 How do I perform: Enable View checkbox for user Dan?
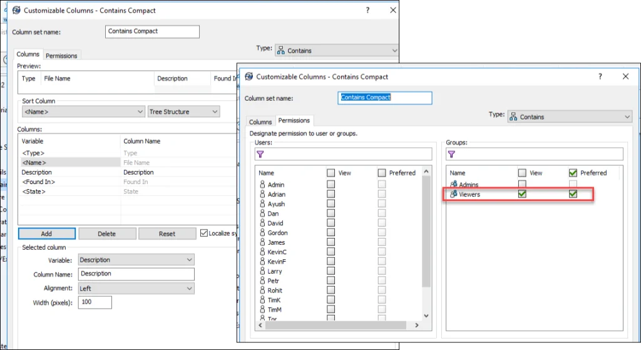(x=331, y=214)
